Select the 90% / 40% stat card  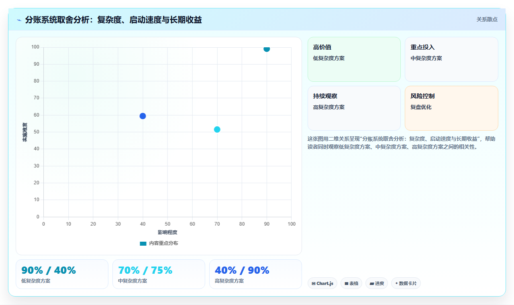62,274
